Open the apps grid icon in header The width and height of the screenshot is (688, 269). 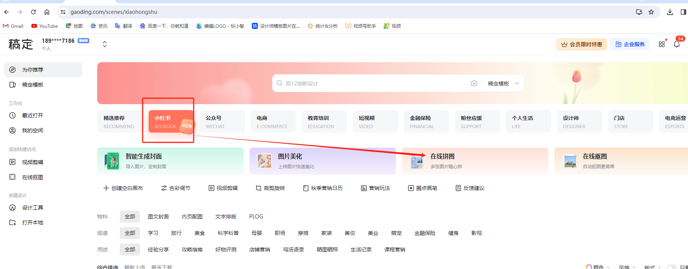point(662,44)
